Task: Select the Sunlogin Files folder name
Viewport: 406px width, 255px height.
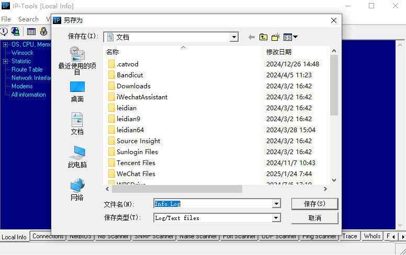Action: 137,152
